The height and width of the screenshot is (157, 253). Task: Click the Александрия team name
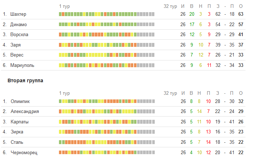click(25, 111)
